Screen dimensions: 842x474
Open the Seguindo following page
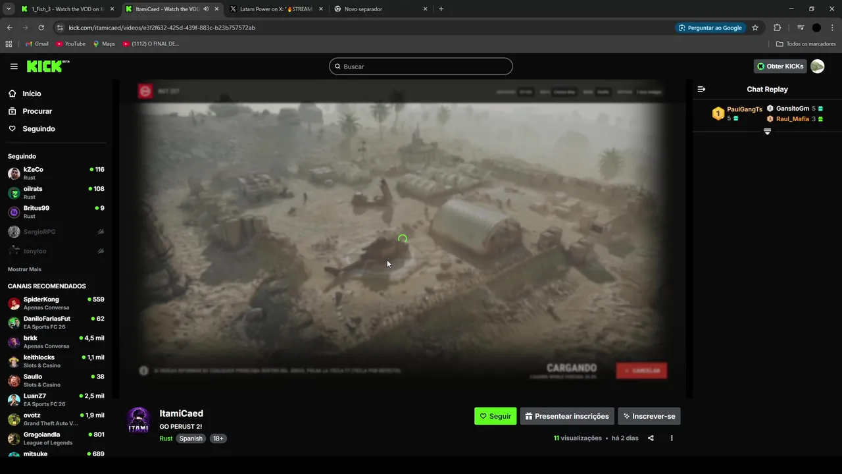[38, 129]
